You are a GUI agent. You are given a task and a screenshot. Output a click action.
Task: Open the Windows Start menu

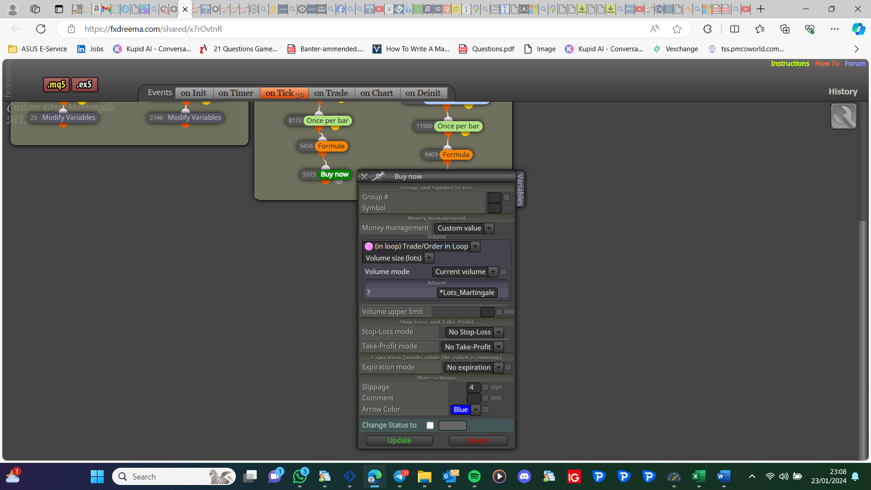click(97, 476)
